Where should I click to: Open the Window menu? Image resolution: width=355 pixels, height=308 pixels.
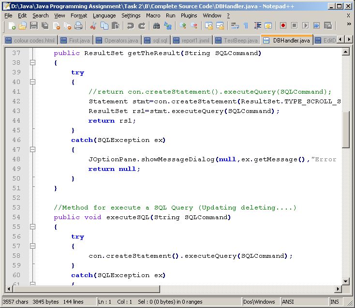[212, 15]
